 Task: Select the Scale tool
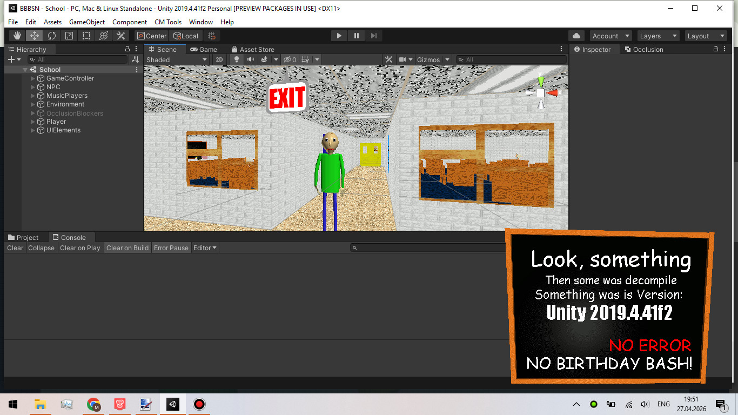[69, 36]
